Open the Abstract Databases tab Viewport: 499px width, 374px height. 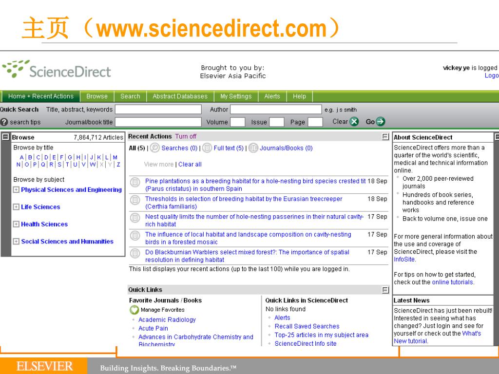180,96
